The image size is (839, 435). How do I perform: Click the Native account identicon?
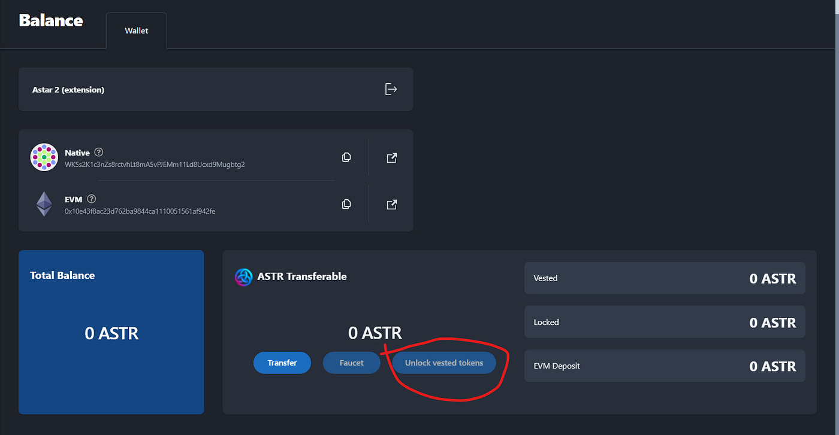click(x=44, y=157)
